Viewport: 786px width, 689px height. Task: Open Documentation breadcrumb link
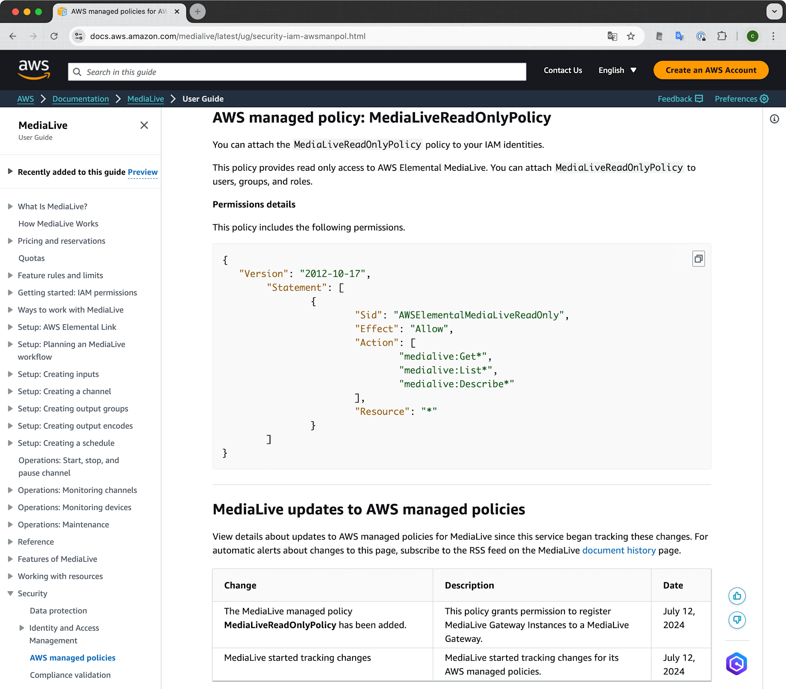81,99
